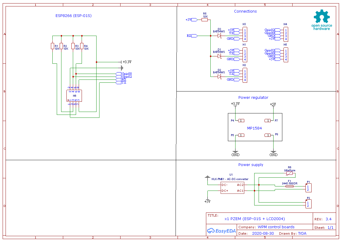
Task: Select resistor R2 10K symbol
Action: point(61,46)
